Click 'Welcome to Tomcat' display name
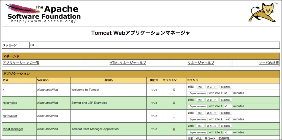Image resolution: width=282 pixels, height=140 pixels. (x=85, y=90)
